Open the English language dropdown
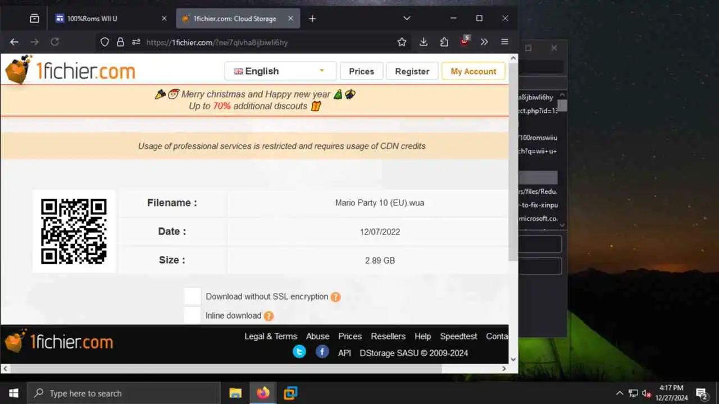The height and width of the screenshot is (404, 719). (x=280, y=71)
